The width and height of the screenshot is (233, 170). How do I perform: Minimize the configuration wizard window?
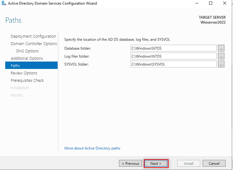(196, 3)
